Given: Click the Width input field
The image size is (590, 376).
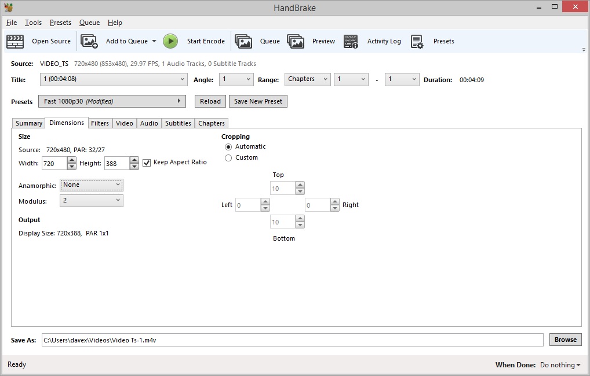Looking at the screenshot, I should [54, 163].
